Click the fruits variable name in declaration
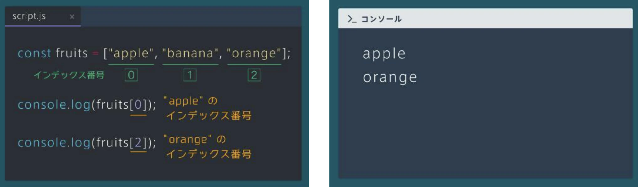 72,53
